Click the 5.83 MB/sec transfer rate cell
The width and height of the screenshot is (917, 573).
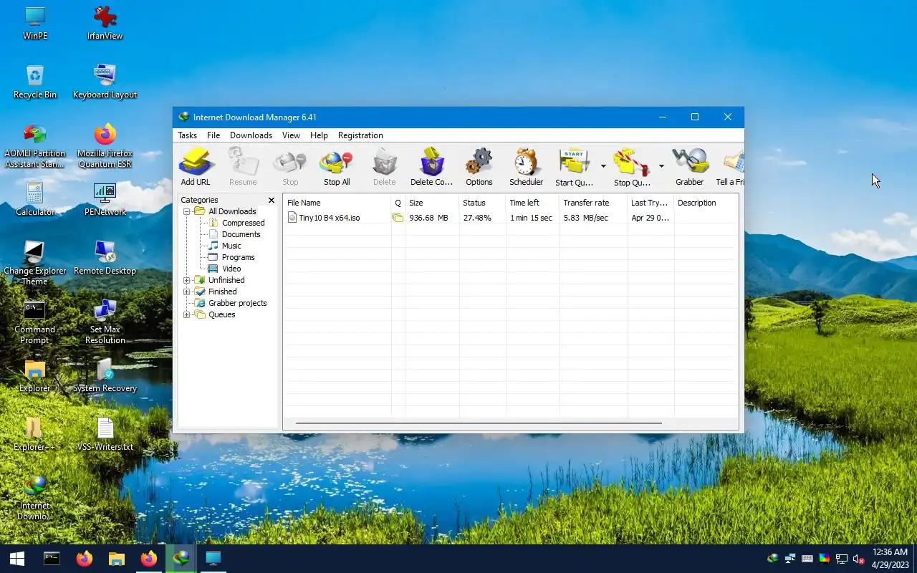[x=585, y=218]
